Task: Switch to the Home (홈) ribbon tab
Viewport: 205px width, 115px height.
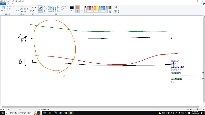Action: pyautogui.click(x=8, y=4)
